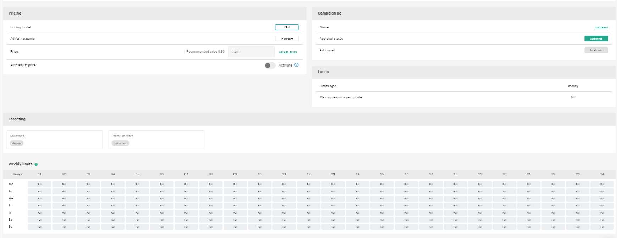
Task: Click the Approved status badge
Action: click(596, 39)
